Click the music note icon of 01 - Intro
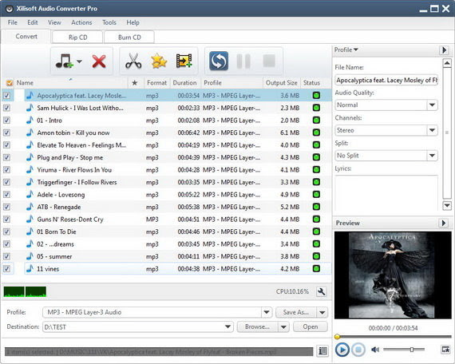 [x=30, y=121]
